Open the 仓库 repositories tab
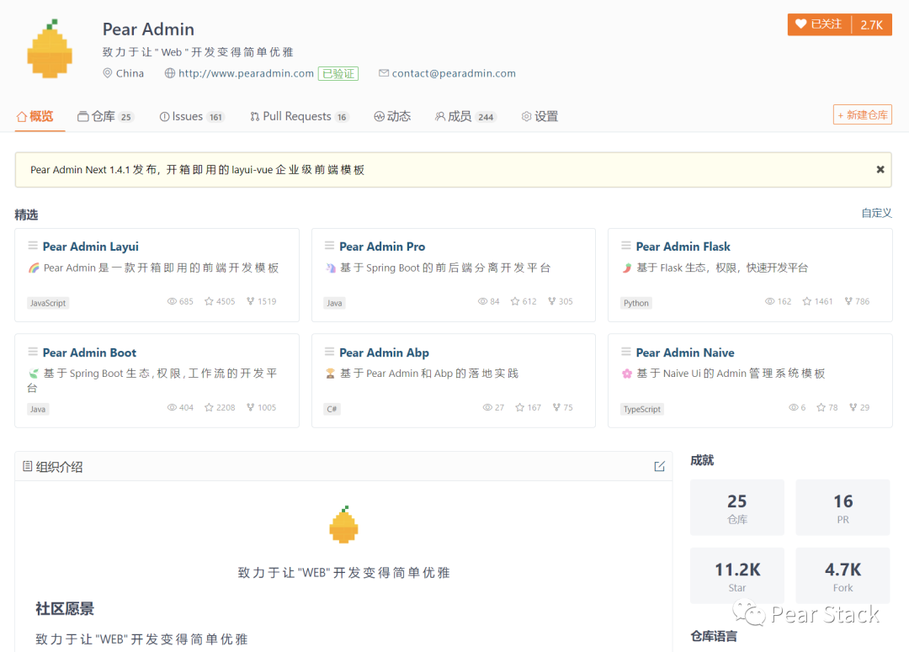This screenshot has width=909, height=652. [x=105, y=116]
